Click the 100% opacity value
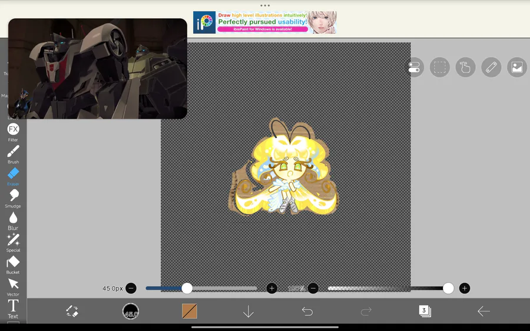The height and width of the screenshot is (331, 530). 296,289
